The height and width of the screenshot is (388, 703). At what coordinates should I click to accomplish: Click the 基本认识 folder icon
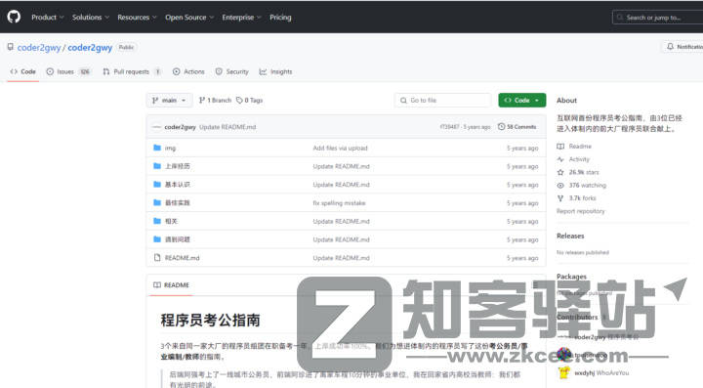pos(157,185)
